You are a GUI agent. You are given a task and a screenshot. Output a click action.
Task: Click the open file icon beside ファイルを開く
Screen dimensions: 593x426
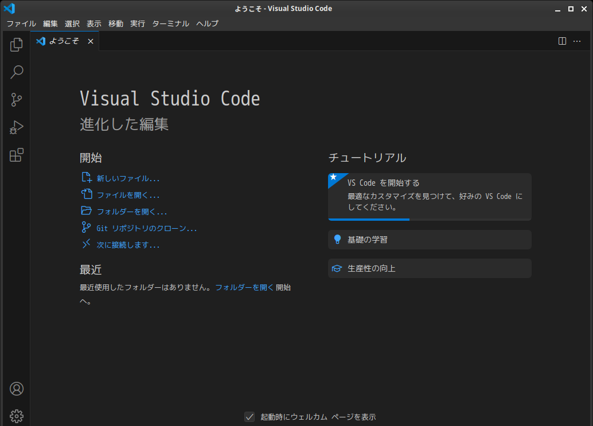tap(86, 194)
